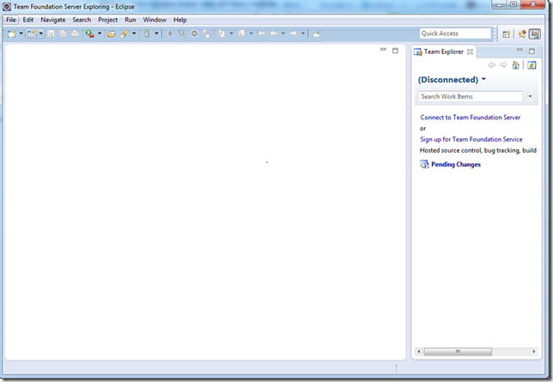Maximize the Team Explorer view panel

pyautogui.click(x=532, y=51)
